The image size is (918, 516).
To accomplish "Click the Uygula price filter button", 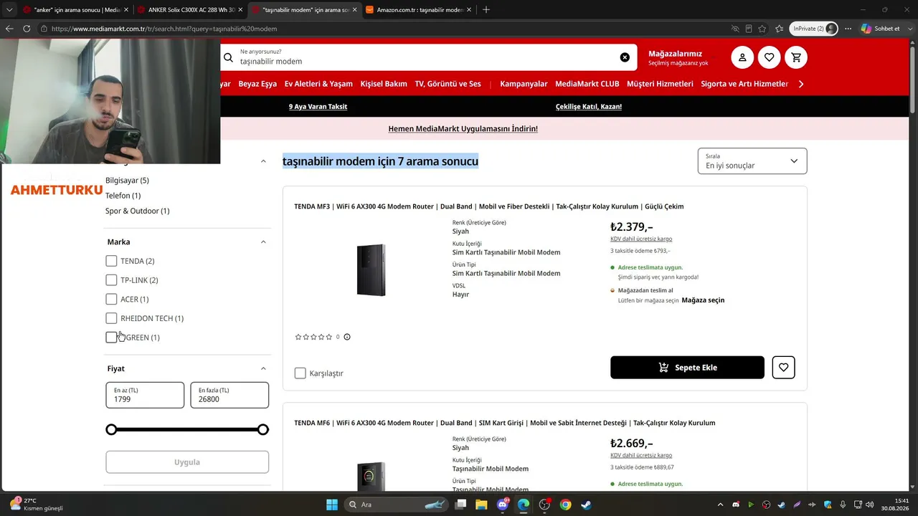I will pyautogui.click(x=187, y=462).
